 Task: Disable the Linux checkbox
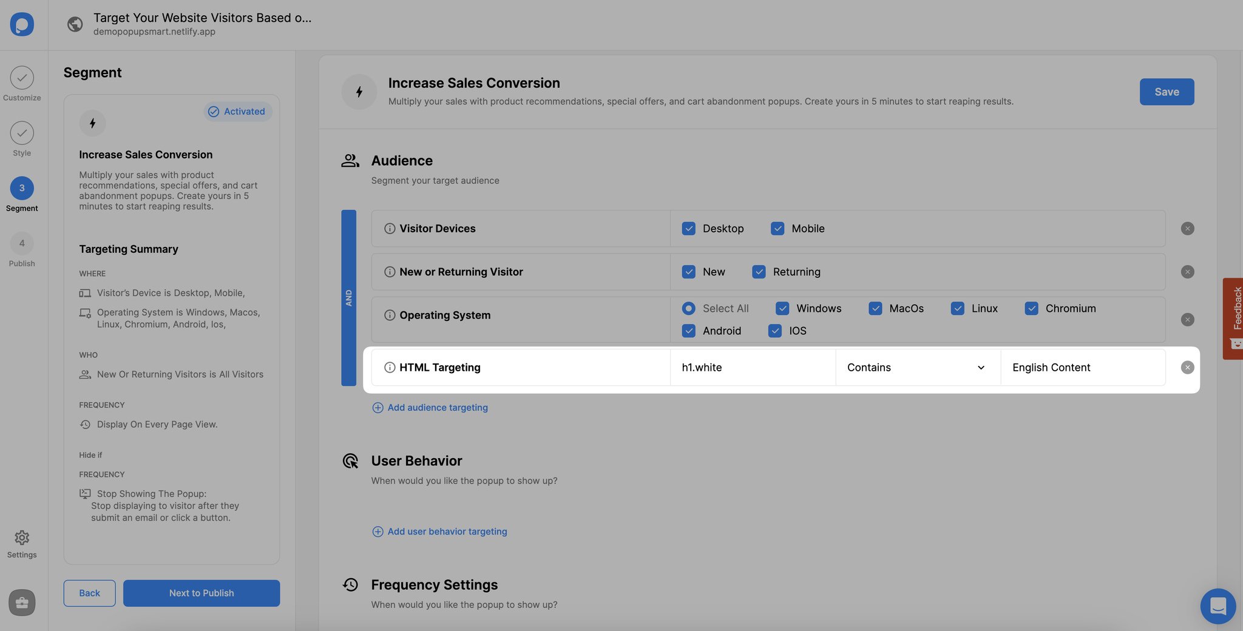[957, 308]
